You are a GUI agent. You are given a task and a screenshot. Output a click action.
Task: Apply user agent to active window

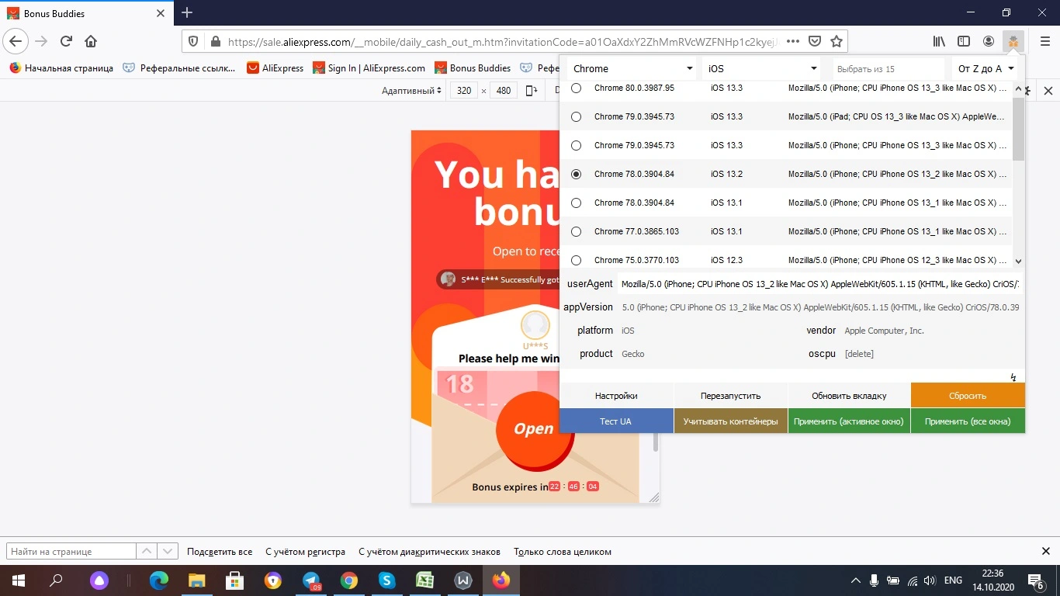point(849,421)
